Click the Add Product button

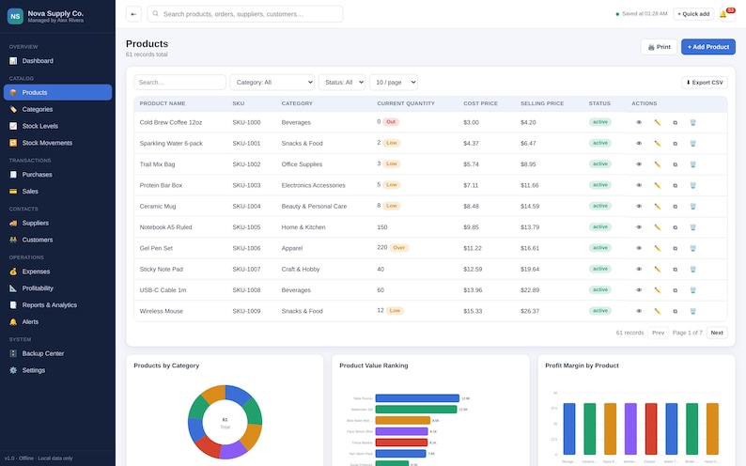coord(707,47)
